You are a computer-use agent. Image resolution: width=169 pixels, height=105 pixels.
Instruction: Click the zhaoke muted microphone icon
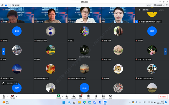tap(69, 59)
